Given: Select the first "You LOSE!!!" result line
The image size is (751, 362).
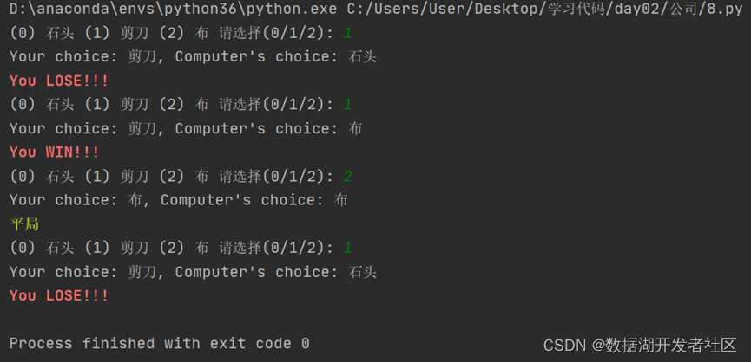Looking at the screenshot, I should pos(59,81).
